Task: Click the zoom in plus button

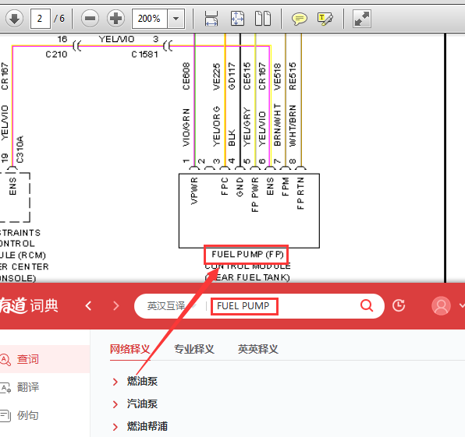Action: coord(115,19)
